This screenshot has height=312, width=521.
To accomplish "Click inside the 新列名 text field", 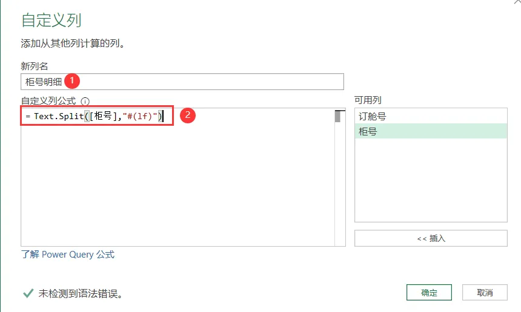I will [182, 82].
